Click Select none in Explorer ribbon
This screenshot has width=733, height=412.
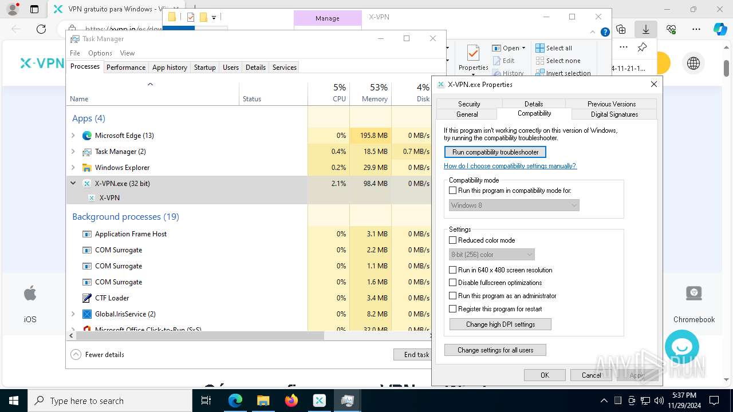click(x=558, y=61)
